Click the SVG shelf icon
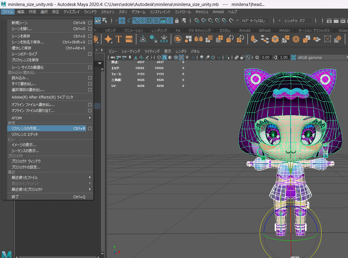Viewport: 348px width, 258px height. pyautogui.click(x=129, y=39)
